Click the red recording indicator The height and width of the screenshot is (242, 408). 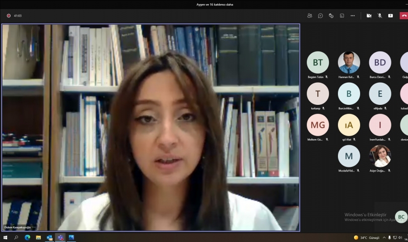coord(9,16)
